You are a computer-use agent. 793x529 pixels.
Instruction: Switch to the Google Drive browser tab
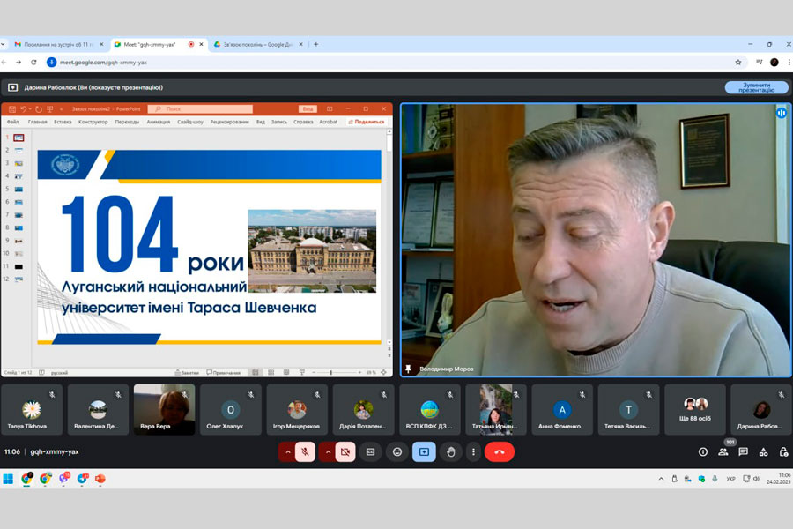click(x=256, y=44)
